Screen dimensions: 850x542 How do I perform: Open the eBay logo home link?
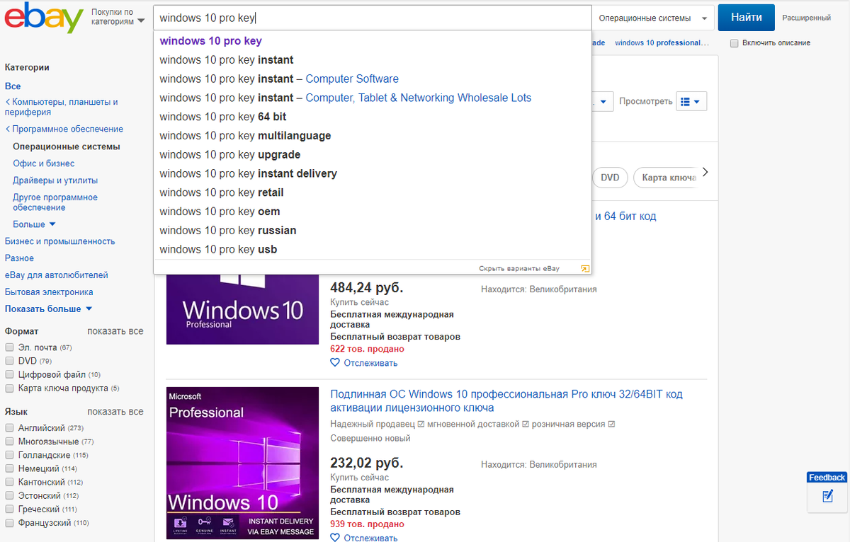pyautogui.click(x=44, y=18)
